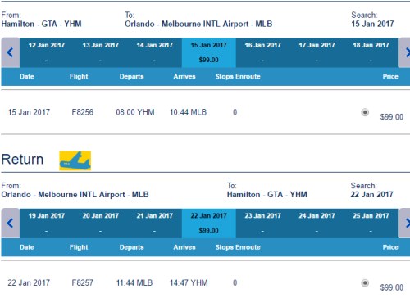Screen dimensions: 410x298
Task: Select return flight F8257 radio button
Action: click(365, 283)
